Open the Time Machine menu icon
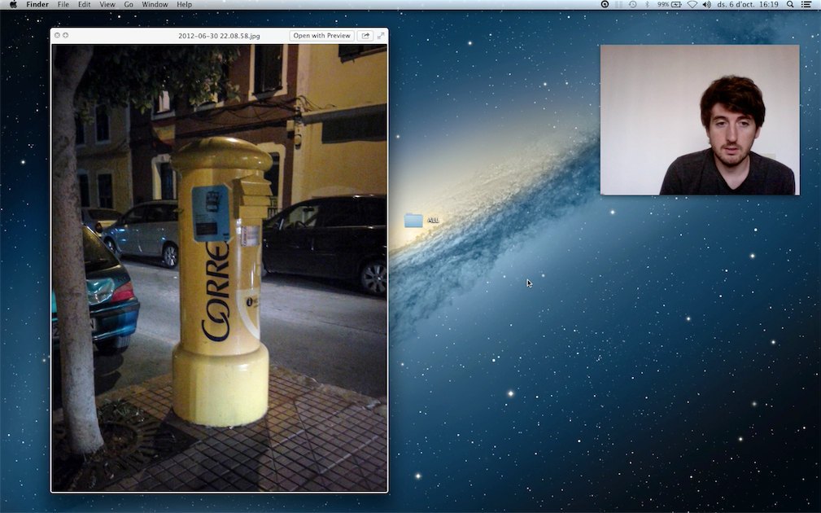821x513 pixels. (x=633, y=5)
